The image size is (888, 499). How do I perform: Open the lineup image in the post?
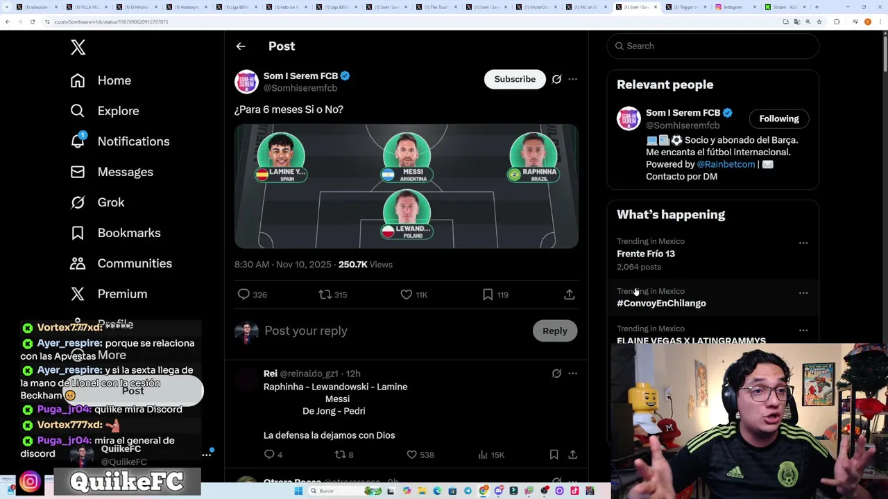click(407, 186)
